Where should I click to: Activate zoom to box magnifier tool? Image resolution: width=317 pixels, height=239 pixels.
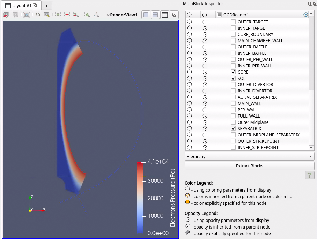point(47,15)
